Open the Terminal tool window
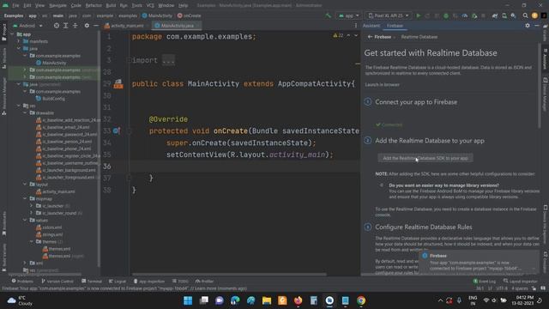The width and height of the screenshot is (549, 309). click(x=92, y=282)
